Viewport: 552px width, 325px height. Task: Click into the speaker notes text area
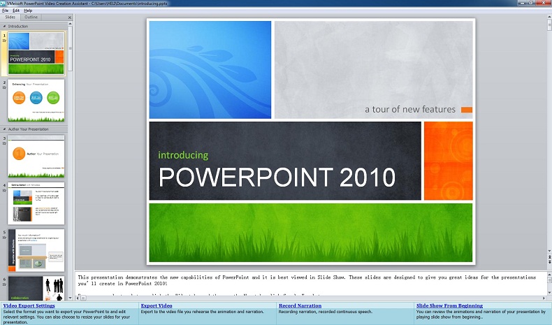click(x=311, y=284)
